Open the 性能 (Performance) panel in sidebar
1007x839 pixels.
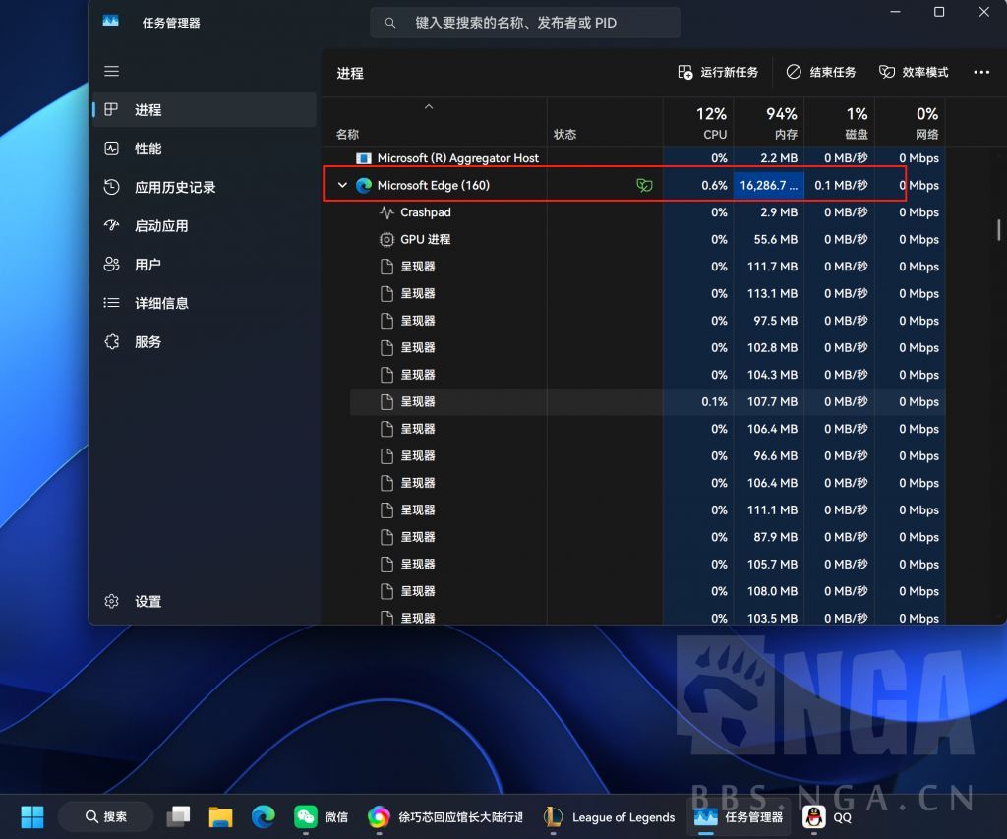click(147, 149)
